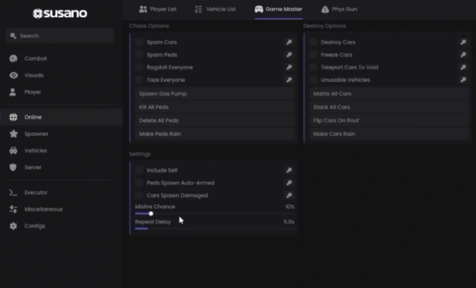Image resolution: width=476 pixels, height=288 pixels.
Task: Switch to the Player List tab
Action: [x=158, y=9]
